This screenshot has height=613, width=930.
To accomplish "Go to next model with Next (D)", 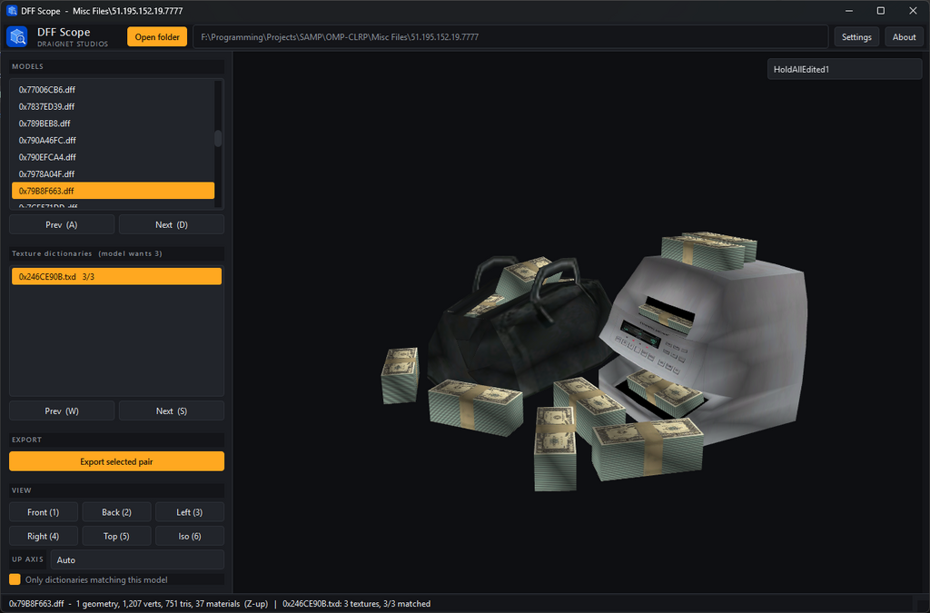I will (x=172, y=224).
